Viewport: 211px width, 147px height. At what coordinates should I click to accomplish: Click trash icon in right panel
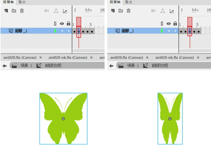[129, 11]
